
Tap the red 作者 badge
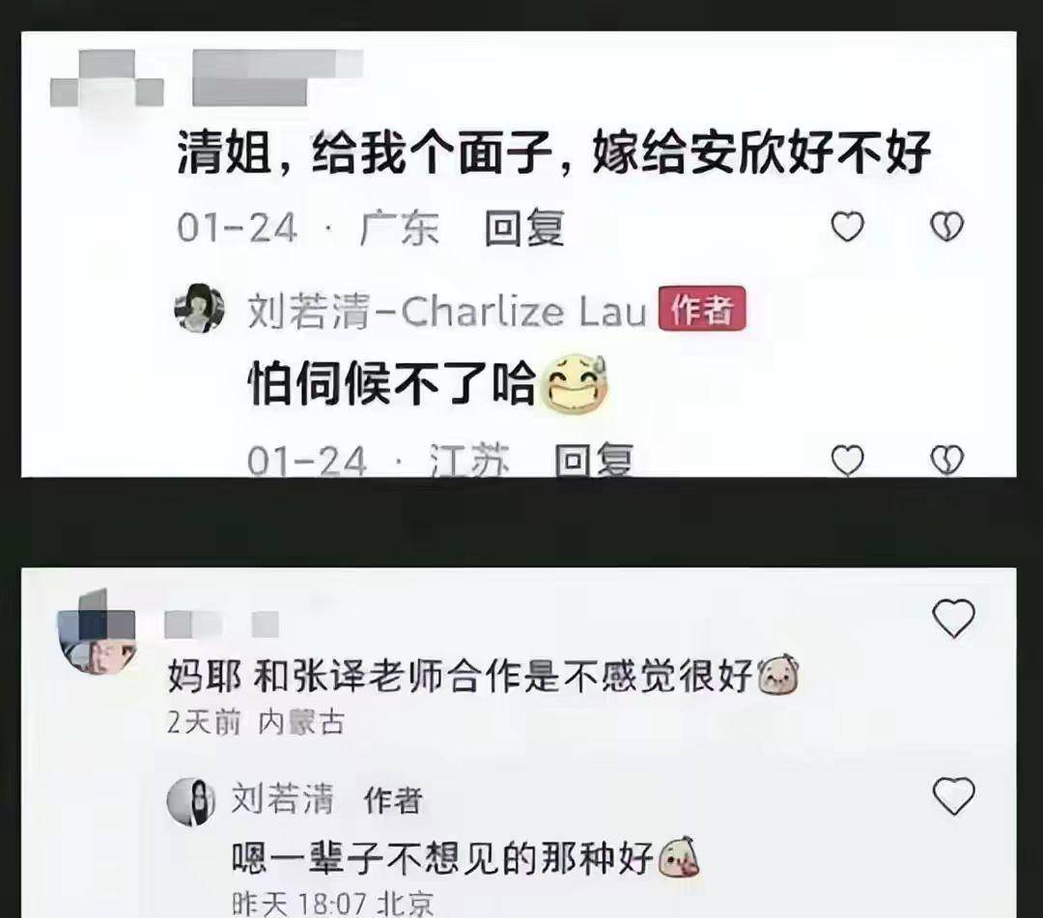(x=702, y=309)
